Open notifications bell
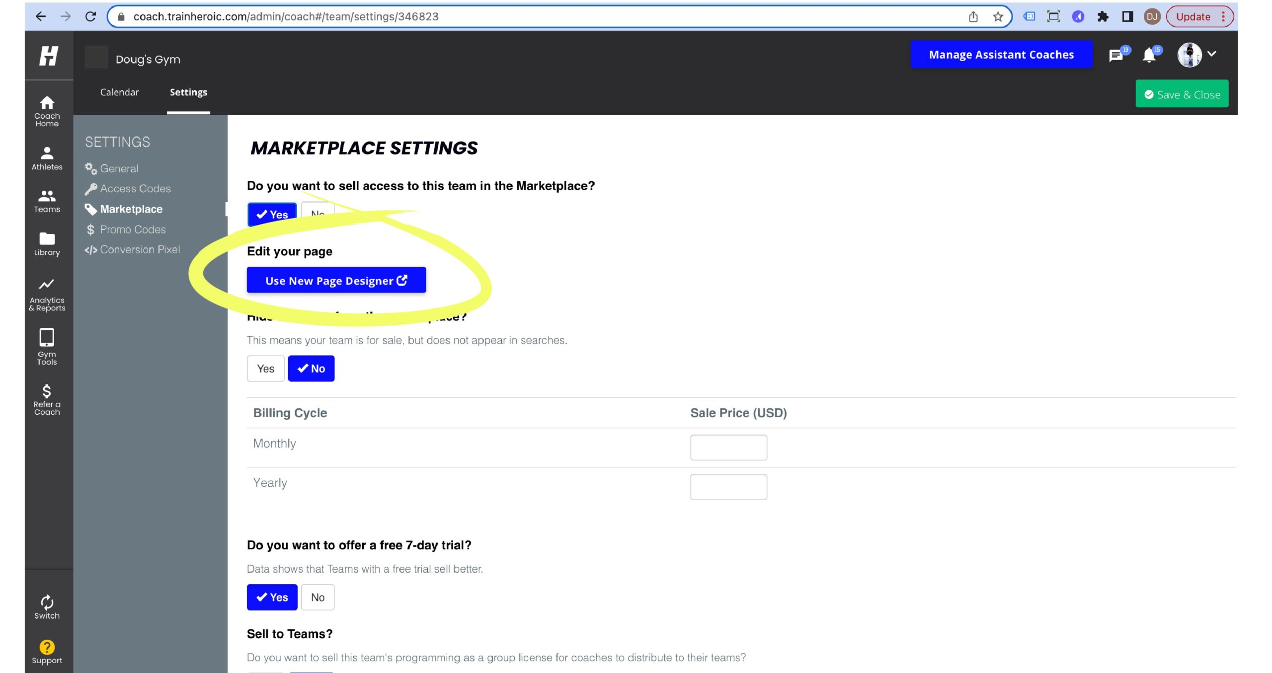Screen dimensions: 1272x673 point(1150,55)
